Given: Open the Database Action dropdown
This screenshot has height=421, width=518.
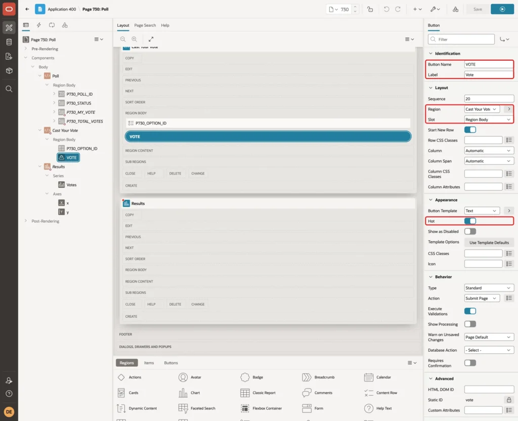Looking at the screenshot, I should tap(489, 350).
